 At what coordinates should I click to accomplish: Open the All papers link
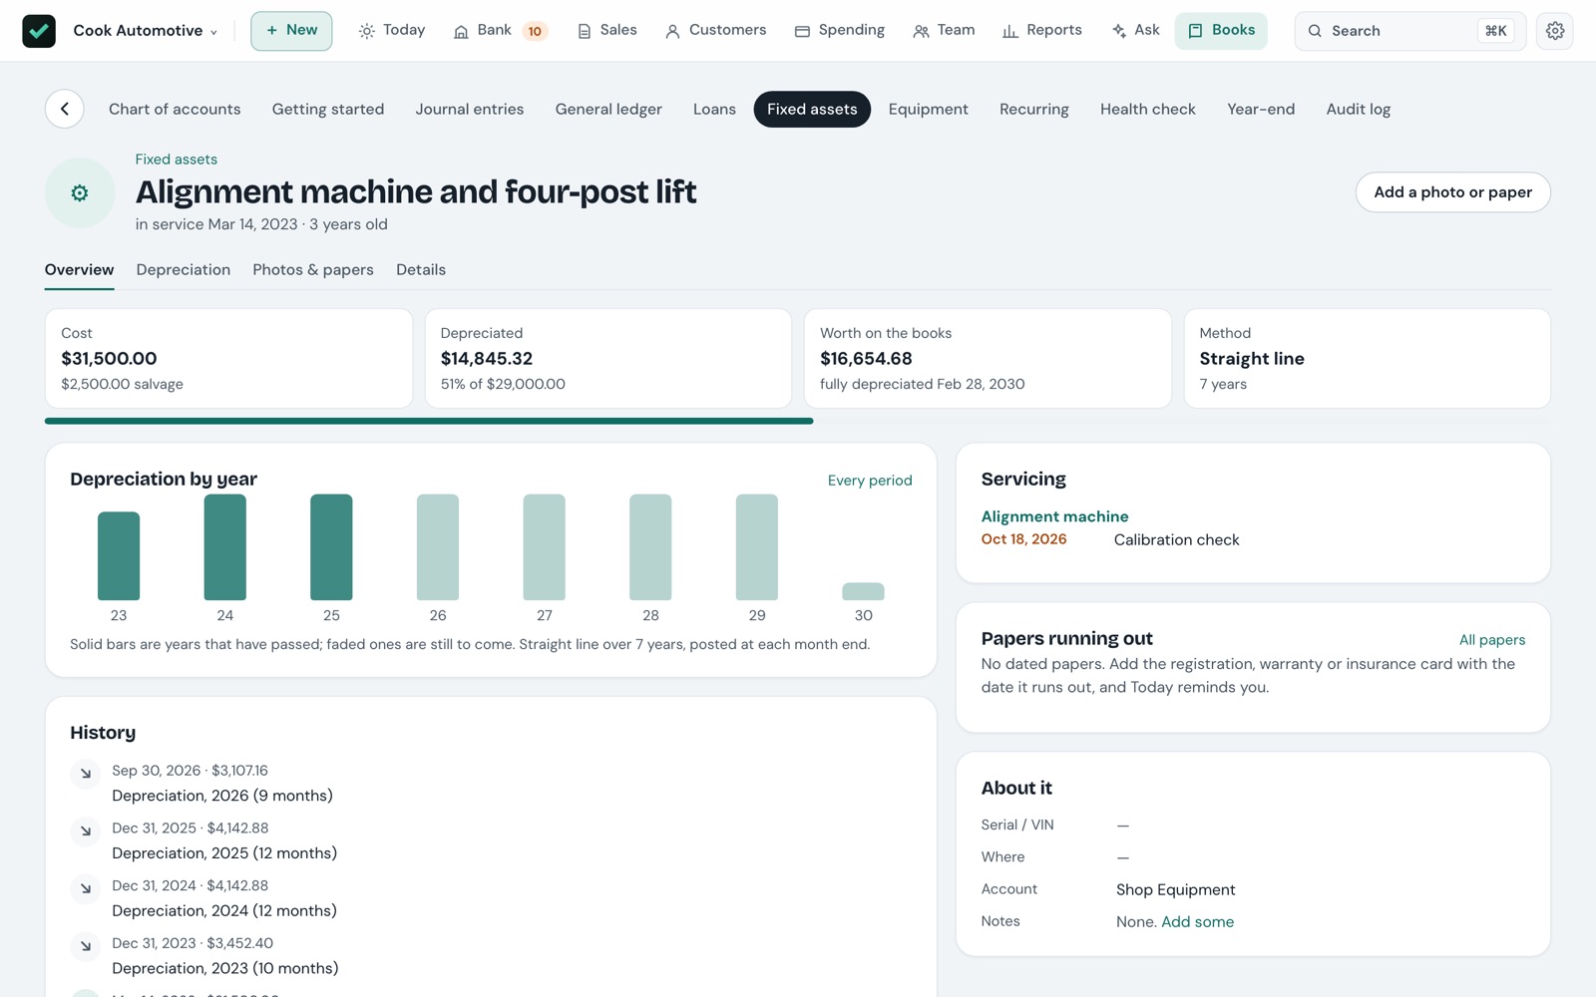[x=1492, y=640]
